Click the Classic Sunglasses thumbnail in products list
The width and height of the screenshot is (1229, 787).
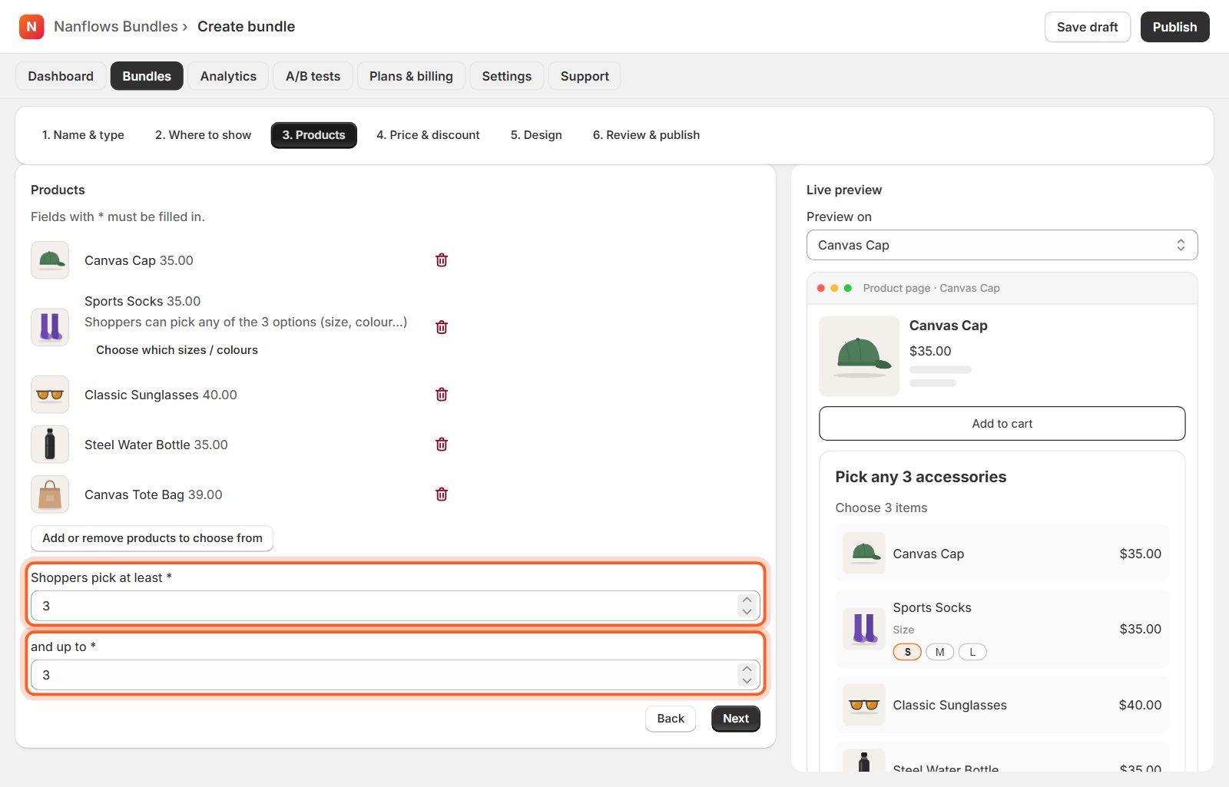click(x=50, y=395)
